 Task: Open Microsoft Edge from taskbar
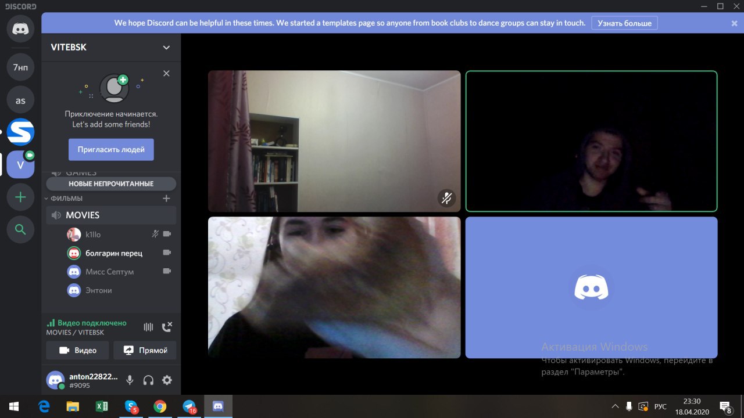[44, 406]
